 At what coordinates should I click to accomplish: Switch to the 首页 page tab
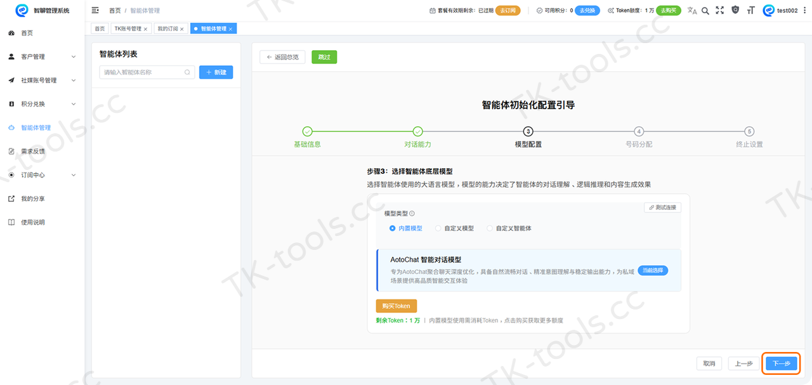point(100,29)
